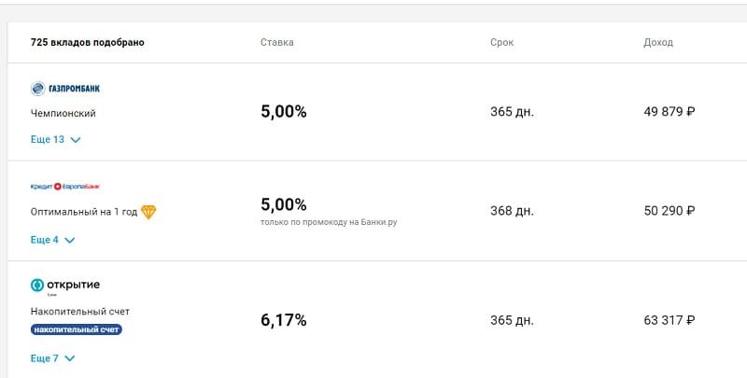Click the '725 вкладов подобрано' heading
Viewport: 747px width, 378px height.
point(88,42)
